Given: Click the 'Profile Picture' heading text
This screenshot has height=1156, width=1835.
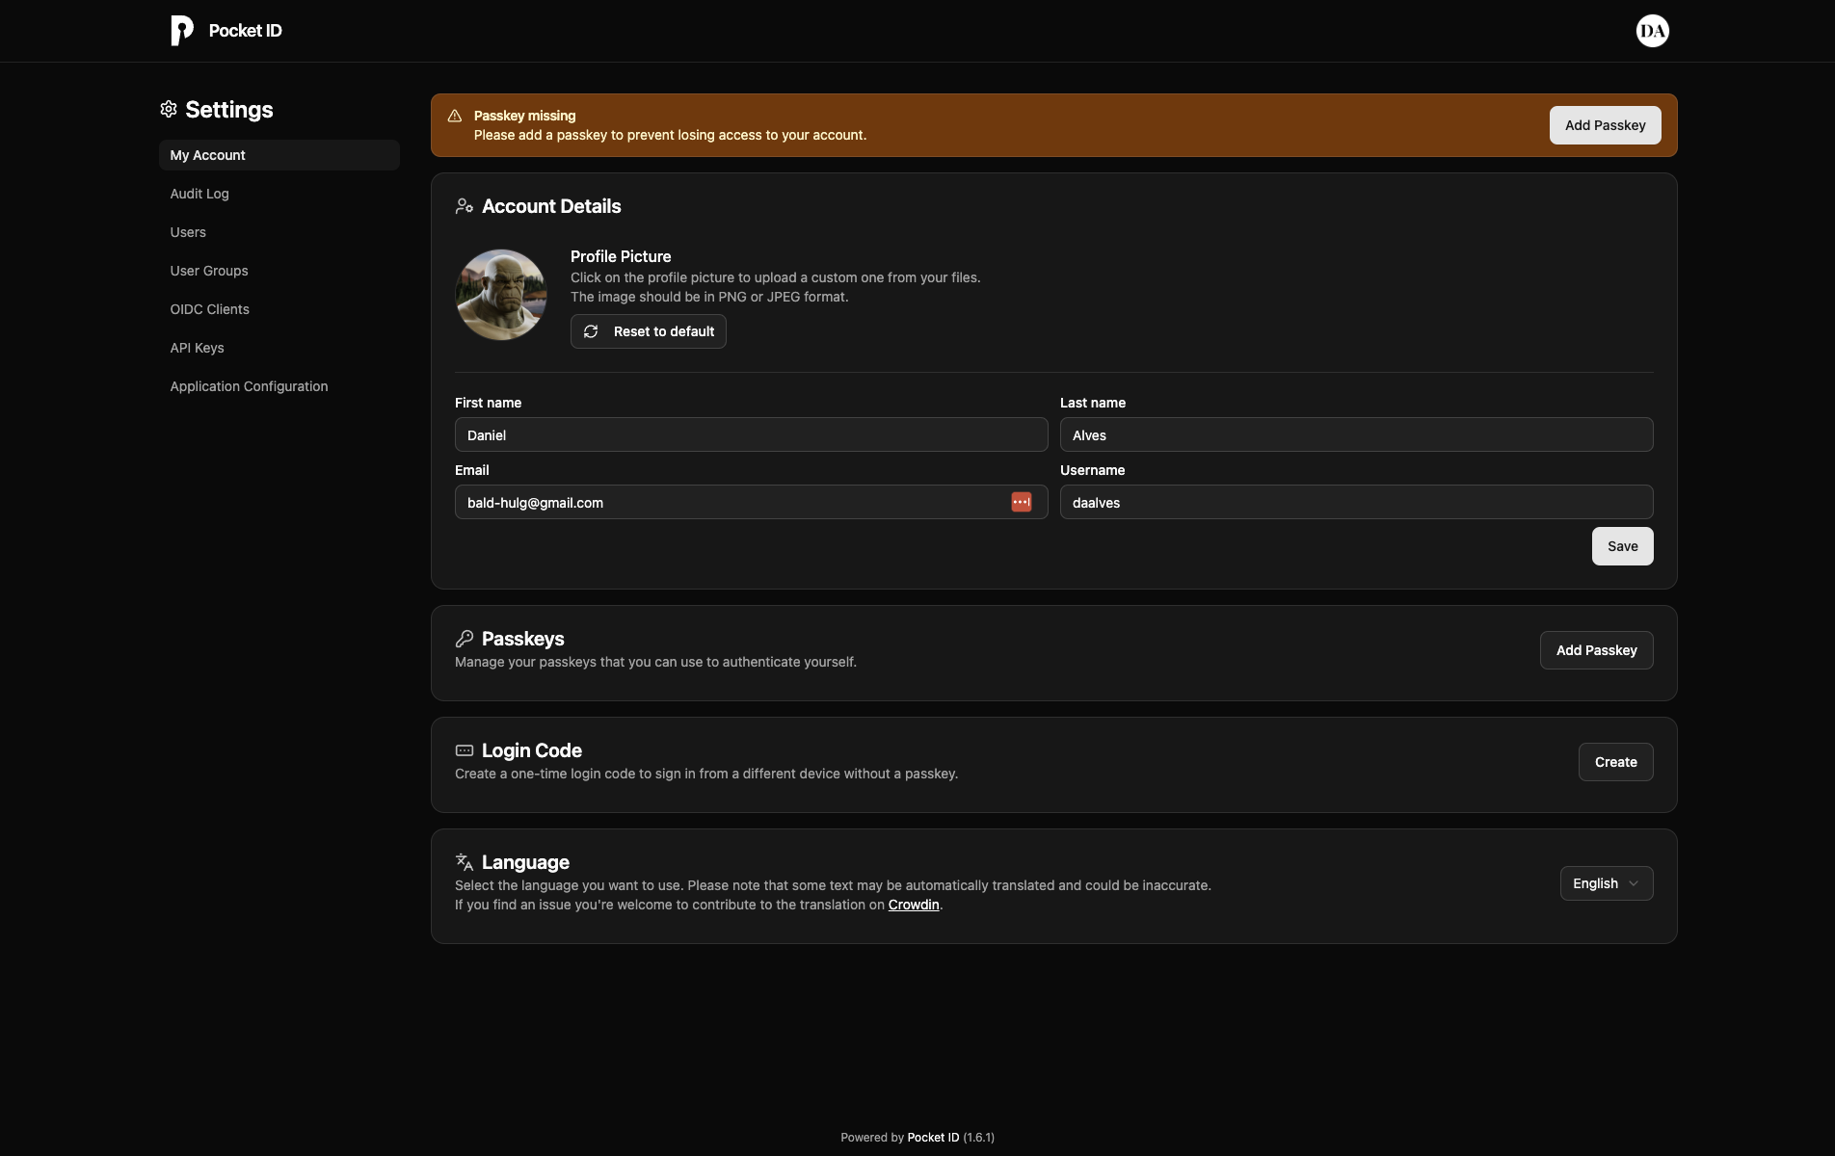Looking at the screenshot, I should 621,256.
